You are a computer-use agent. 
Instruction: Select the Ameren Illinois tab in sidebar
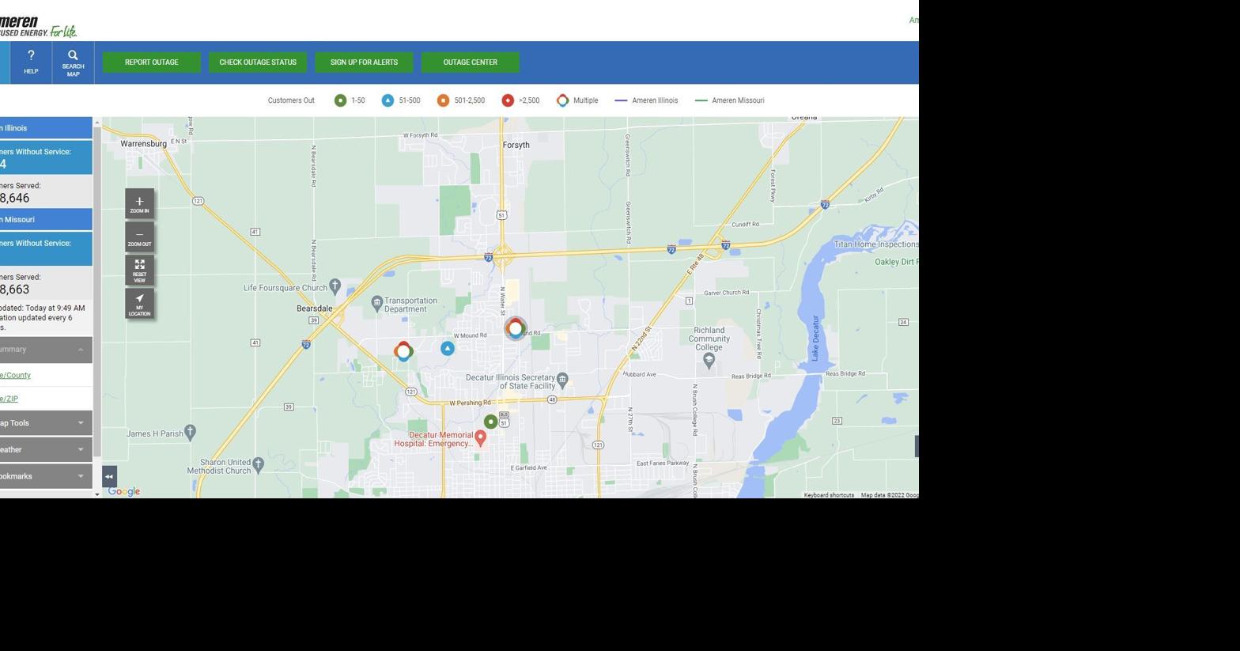46,128
